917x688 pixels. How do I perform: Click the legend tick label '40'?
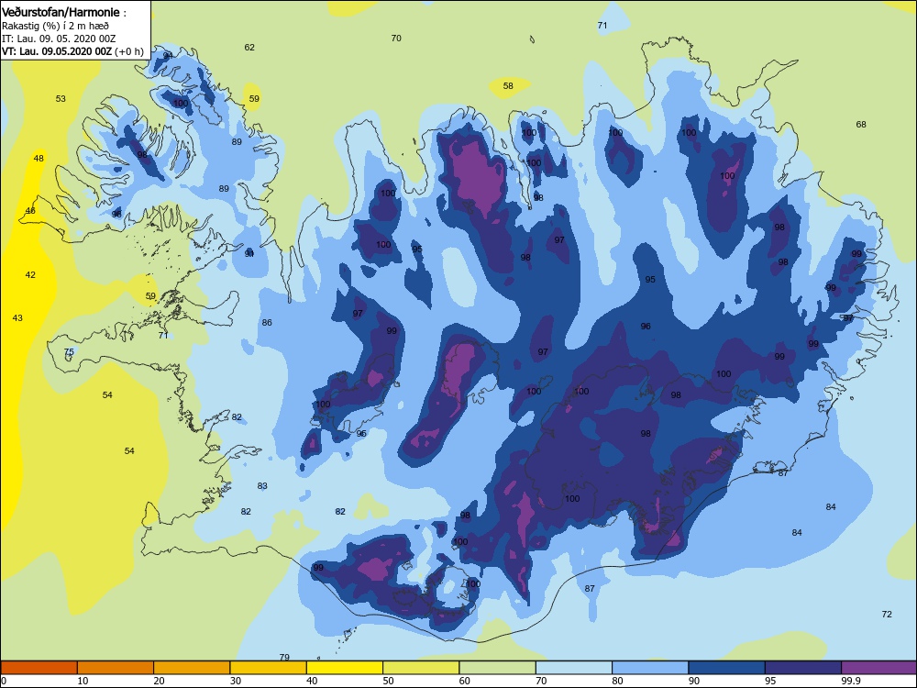pos(312,681)
